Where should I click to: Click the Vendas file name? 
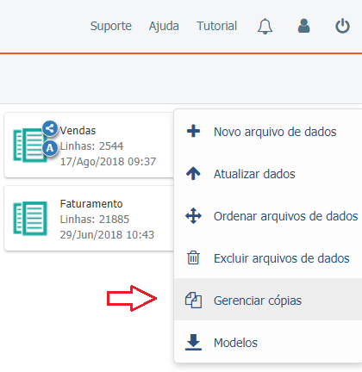tap(78, 131)
